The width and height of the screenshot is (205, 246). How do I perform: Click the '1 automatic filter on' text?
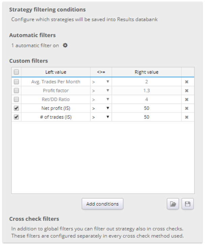[x=35, y=45]
